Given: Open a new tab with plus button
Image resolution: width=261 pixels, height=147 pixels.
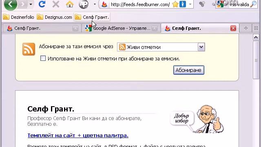Looking at the screenshot, I should [x=246, y=28].
